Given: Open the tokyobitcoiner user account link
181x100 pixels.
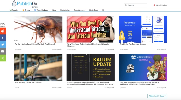Looking at the screenshot, I should 162,5.
